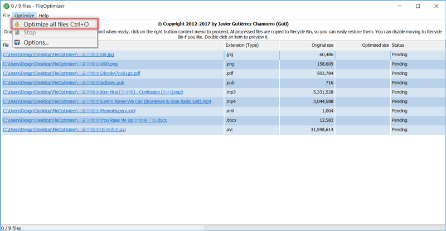Sort by Original size column header
This screenshot has width=446, height=231.
307,45
